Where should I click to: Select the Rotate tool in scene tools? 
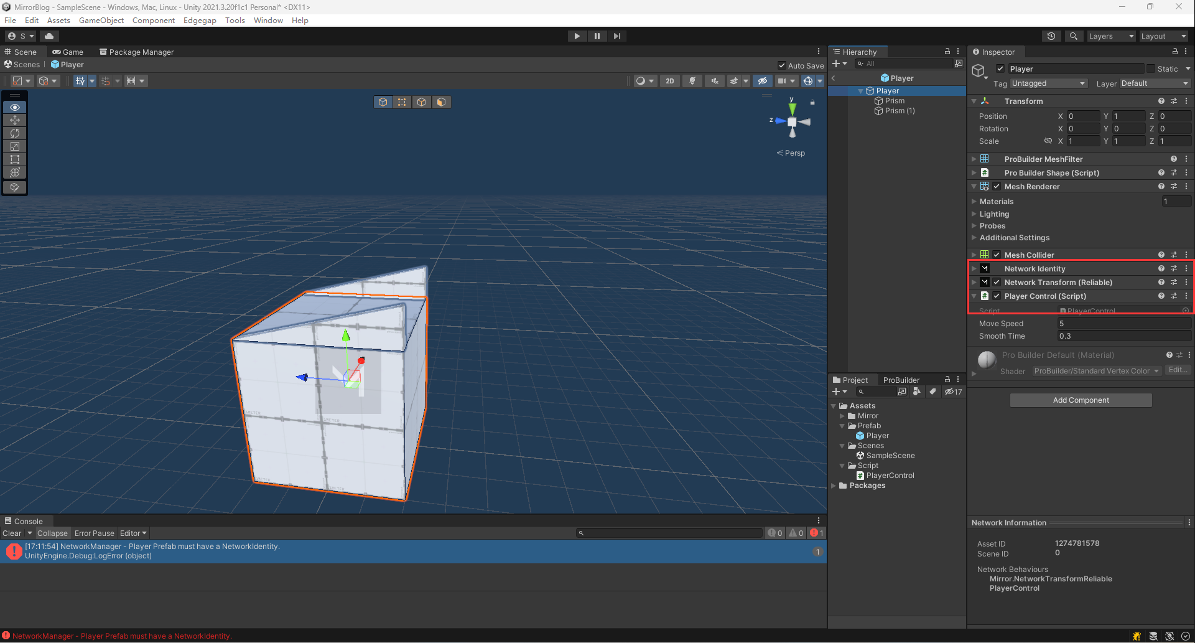15,133
